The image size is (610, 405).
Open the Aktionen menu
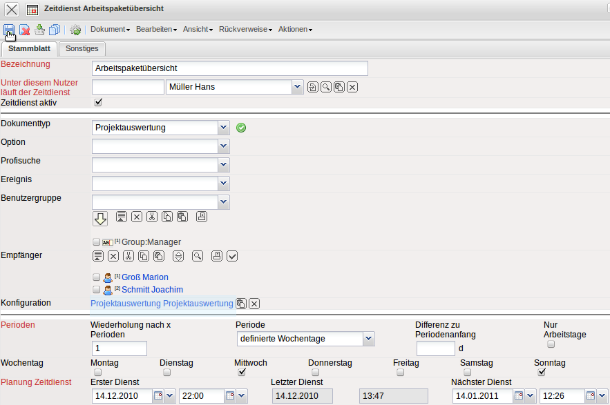295,30
